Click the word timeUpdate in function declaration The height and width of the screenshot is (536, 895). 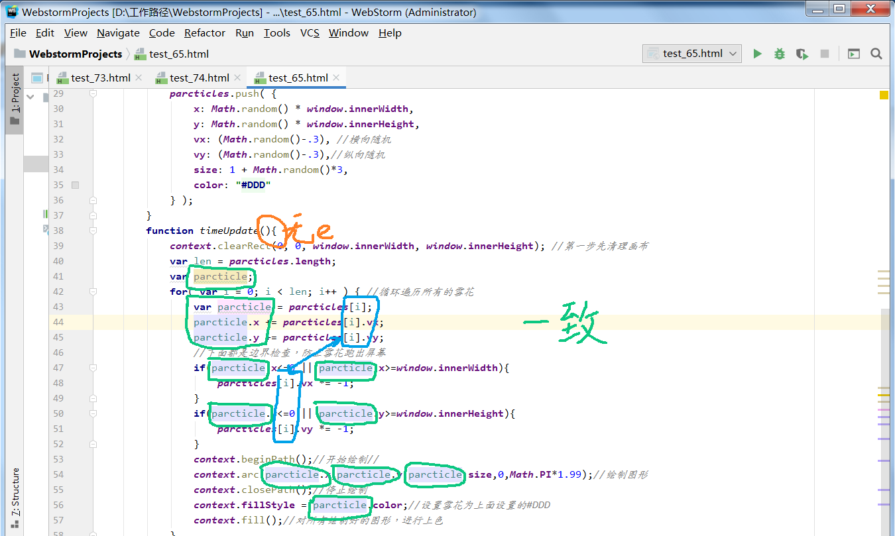click(229, 231)
